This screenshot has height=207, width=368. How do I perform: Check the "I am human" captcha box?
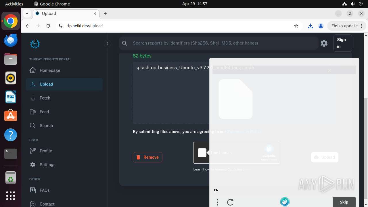click(x=202, y=153)
